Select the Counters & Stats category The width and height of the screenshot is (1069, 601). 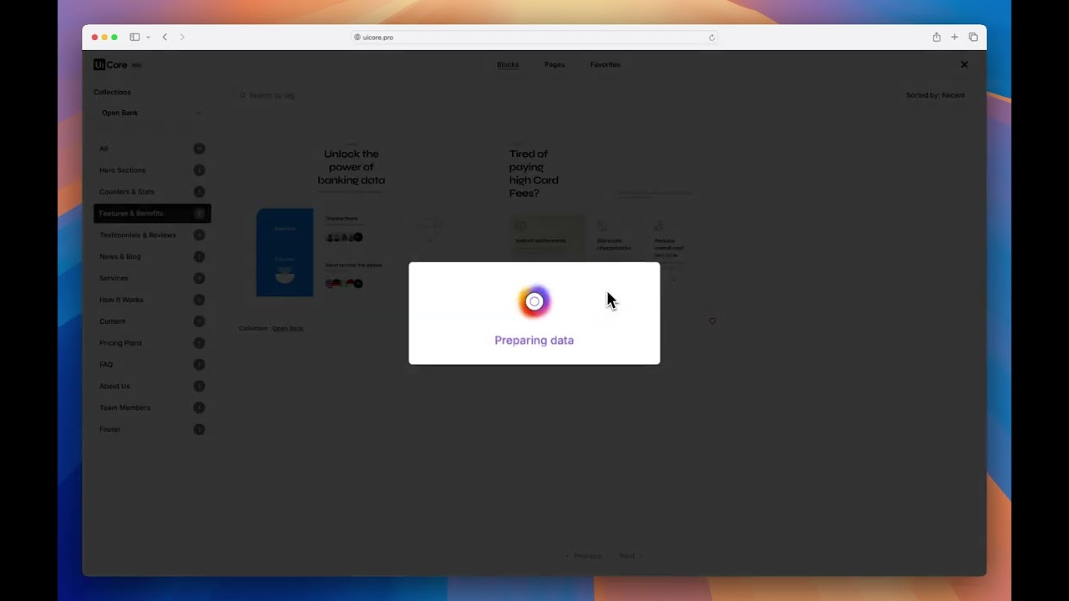tap(152, 192)
